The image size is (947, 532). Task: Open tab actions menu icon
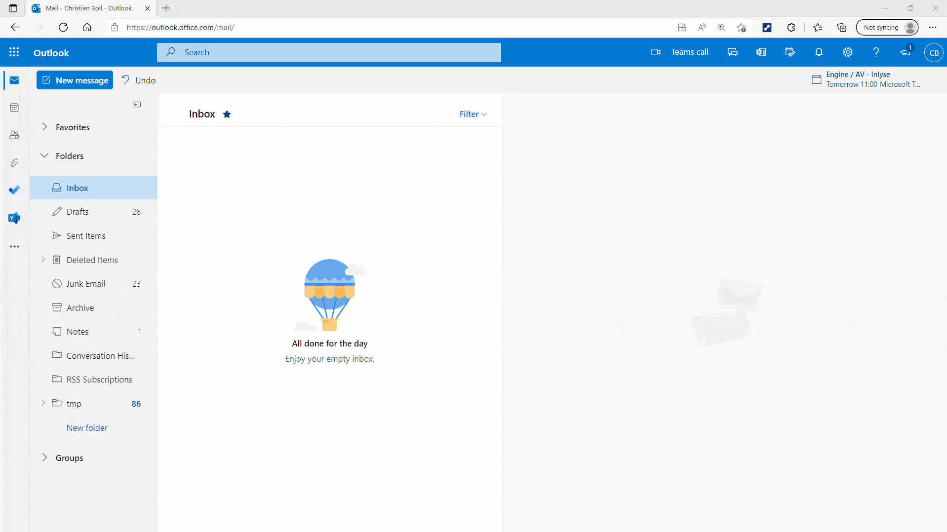click(13, 8)
